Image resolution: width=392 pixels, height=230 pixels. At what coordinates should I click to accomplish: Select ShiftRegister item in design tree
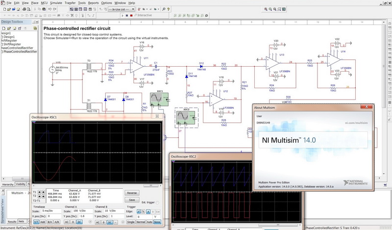pyautogui.click(x=12, y=44)
